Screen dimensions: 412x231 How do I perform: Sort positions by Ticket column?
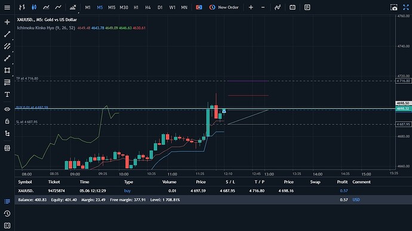point(54,182)
